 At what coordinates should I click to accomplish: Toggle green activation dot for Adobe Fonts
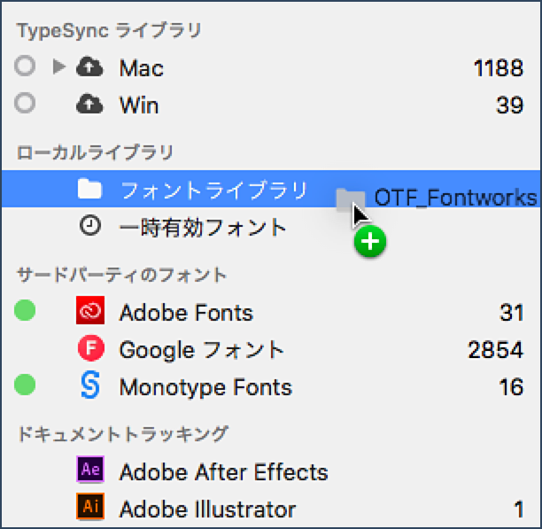[25, 310]
